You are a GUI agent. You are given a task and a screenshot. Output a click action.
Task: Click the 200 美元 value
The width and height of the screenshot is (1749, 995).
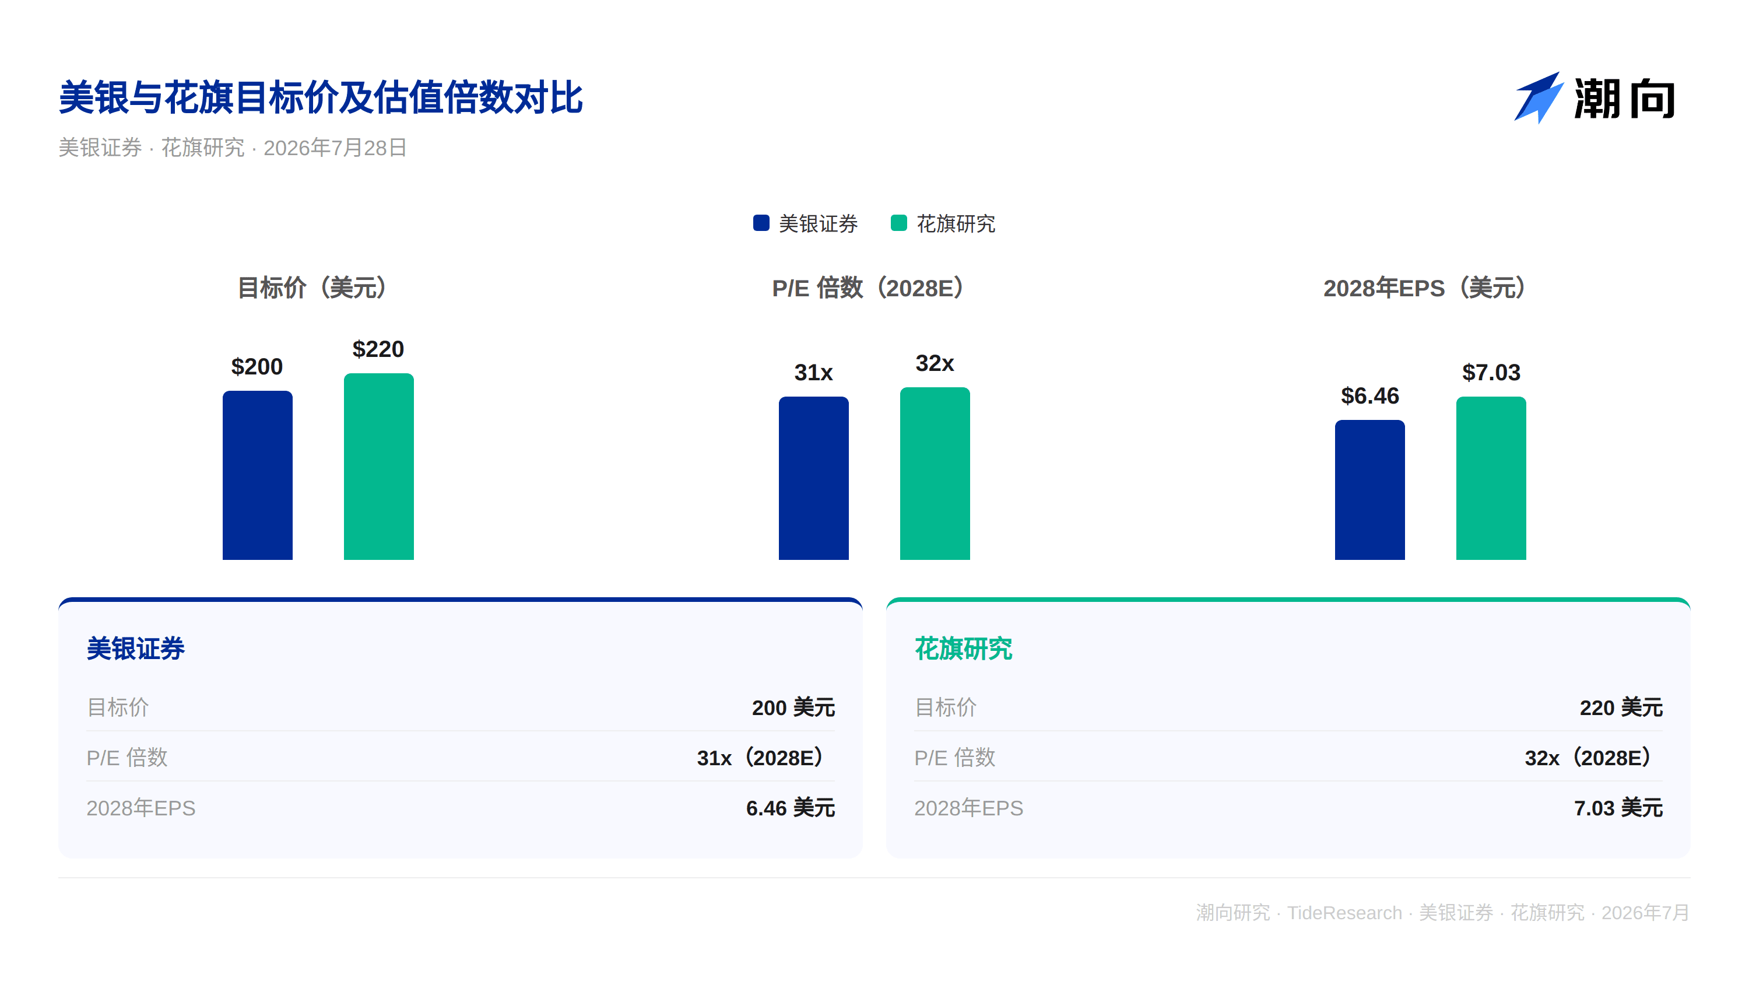[x=793, y=707]
